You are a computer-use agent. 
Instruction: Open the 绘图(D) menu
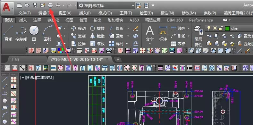[x=146, y=13]
